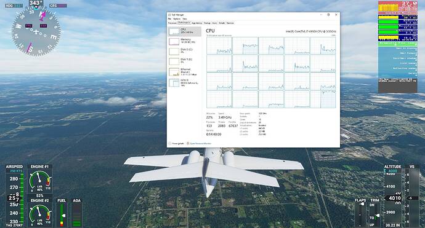
Task: Click the 3.49 GHz speed value
Action: coord(225,117)
